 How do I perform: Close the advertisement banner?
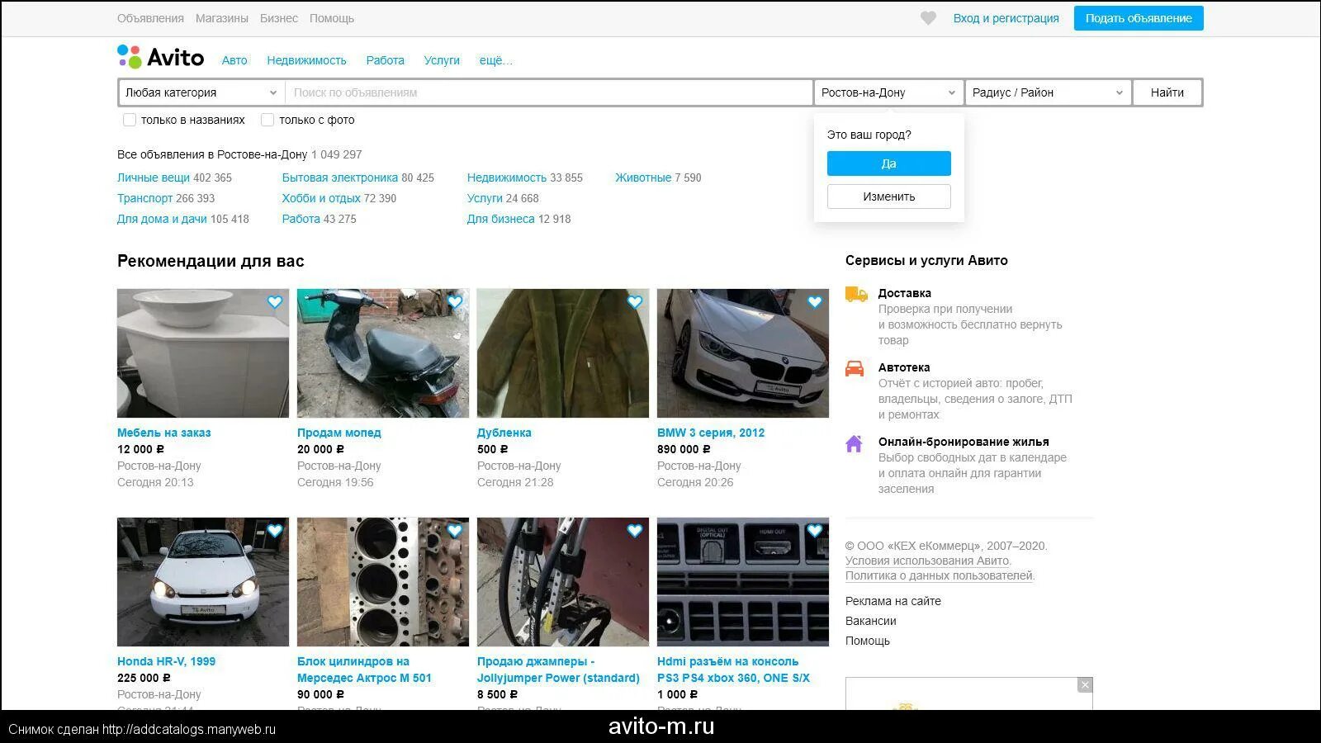pos(1085,685)
